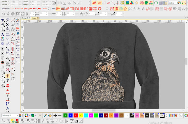Toggle the shapes vector display icon
Screen dimensions: 188x124
tap(132, 3)
